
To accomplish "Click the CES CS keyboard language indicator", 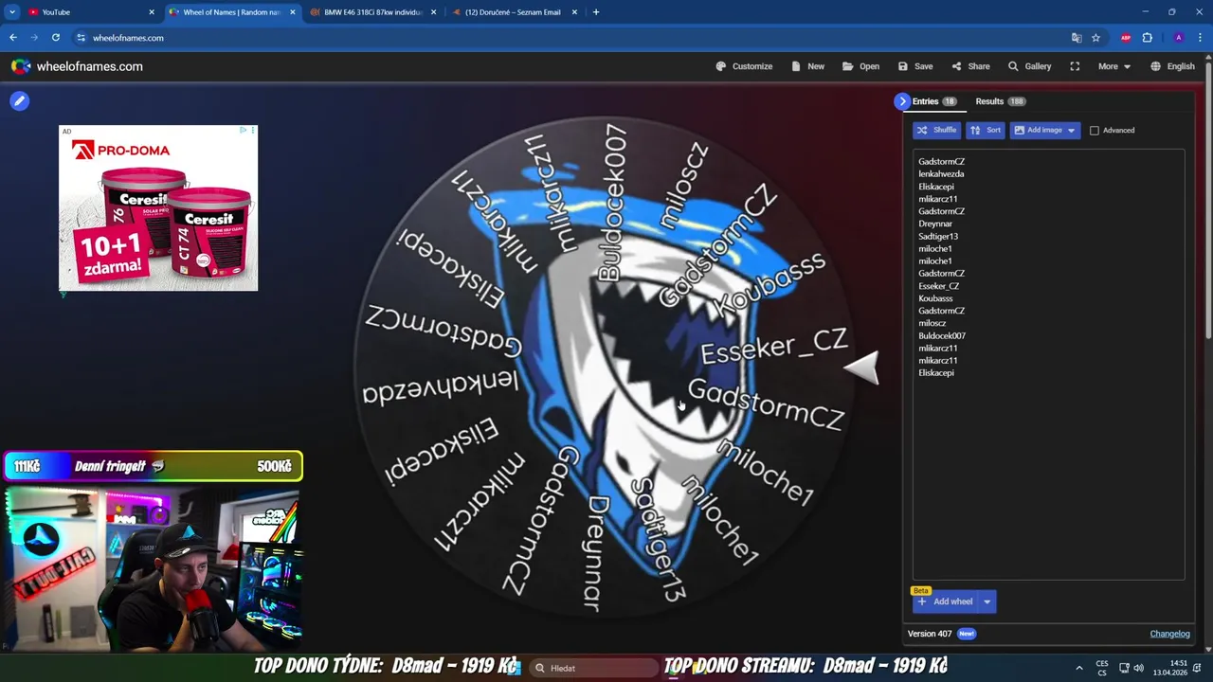I will click(x=1102, y=668).
